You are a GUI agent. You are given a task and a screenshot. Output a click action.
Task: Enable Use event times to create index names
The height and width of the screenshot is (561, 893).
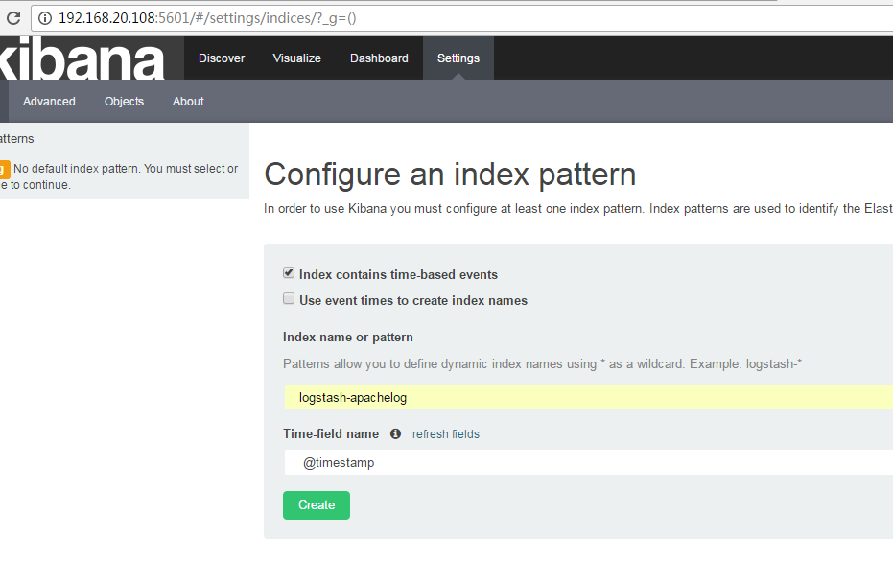tap(289, 298)
